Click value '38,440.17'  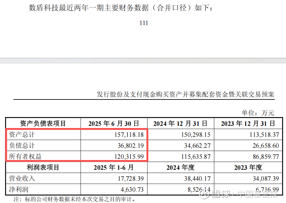click(197, 179)
